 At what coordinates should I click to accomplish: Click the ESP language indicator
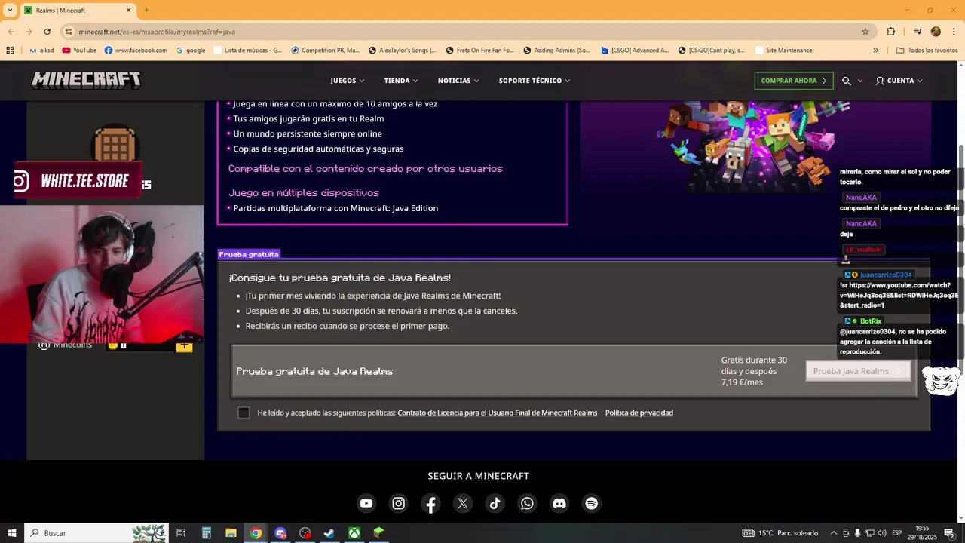897,533
